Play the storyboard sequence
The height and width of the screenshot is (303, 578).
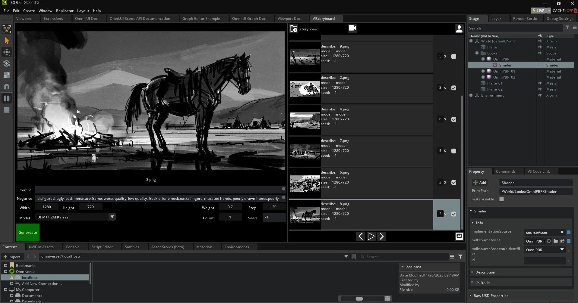coord(371,236)
